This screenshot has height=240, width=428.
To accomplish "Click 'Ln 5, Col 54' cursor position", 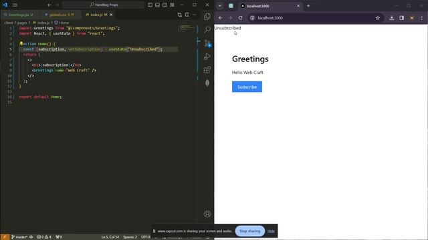I will [x=110, y=237].
